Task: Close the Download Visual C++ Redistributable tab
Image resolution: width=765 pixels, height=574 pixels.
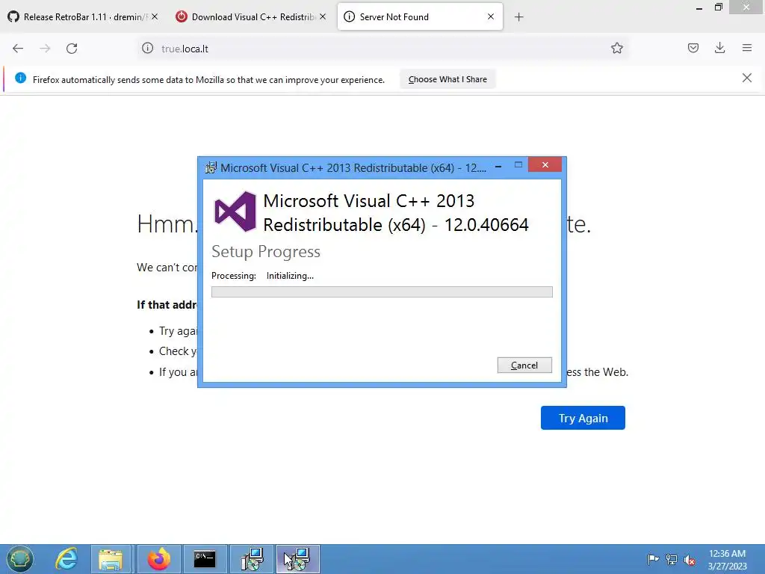Action: (323, 16)
